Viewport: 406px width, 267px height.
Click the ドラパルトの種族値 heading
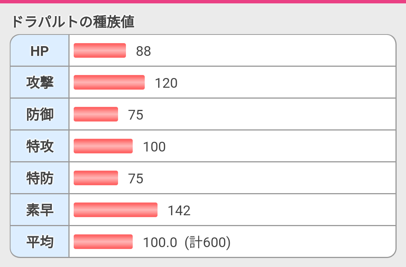pyautogui.click(x=73, y=22)
